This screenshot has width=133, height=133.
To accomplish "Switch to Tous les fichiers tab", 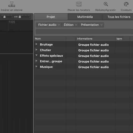I will click(x=119, y=17).
